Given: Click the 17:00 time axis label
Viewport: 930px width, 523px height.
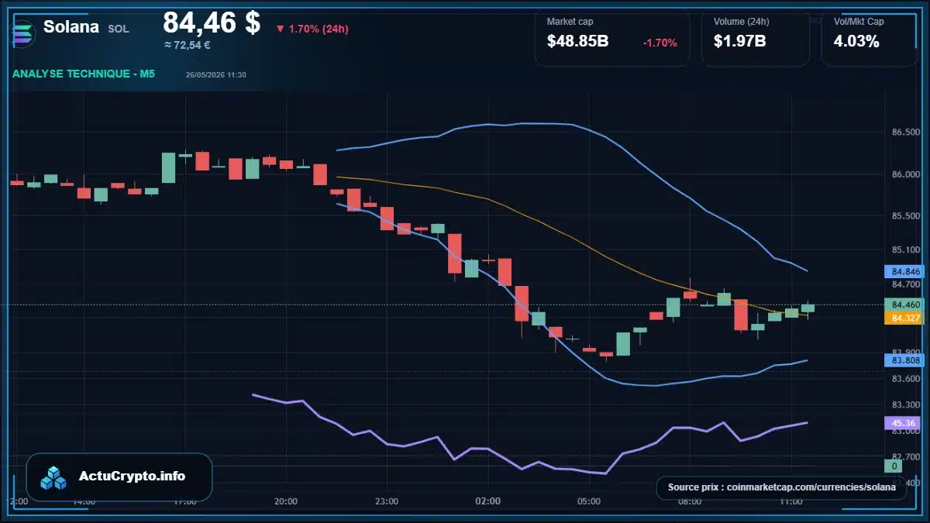Looking at the screenshot, I should (185, 501).
